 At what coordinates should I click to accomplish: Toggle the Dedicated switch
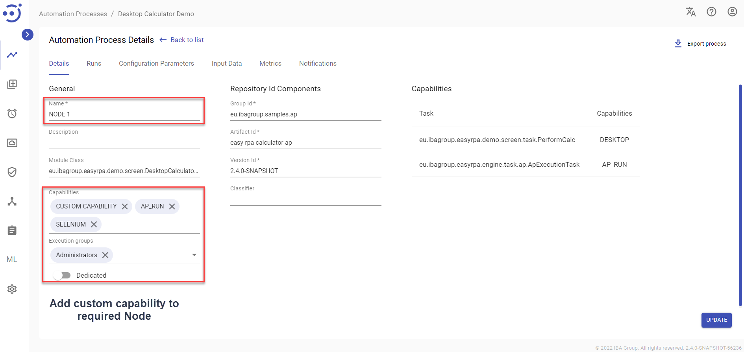pos(62,275)
